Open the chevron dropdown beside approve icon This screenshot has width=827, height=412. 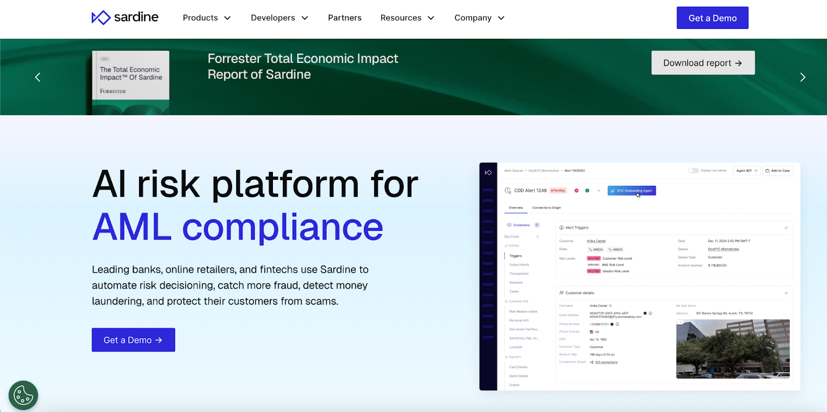(x=599, y=191)
